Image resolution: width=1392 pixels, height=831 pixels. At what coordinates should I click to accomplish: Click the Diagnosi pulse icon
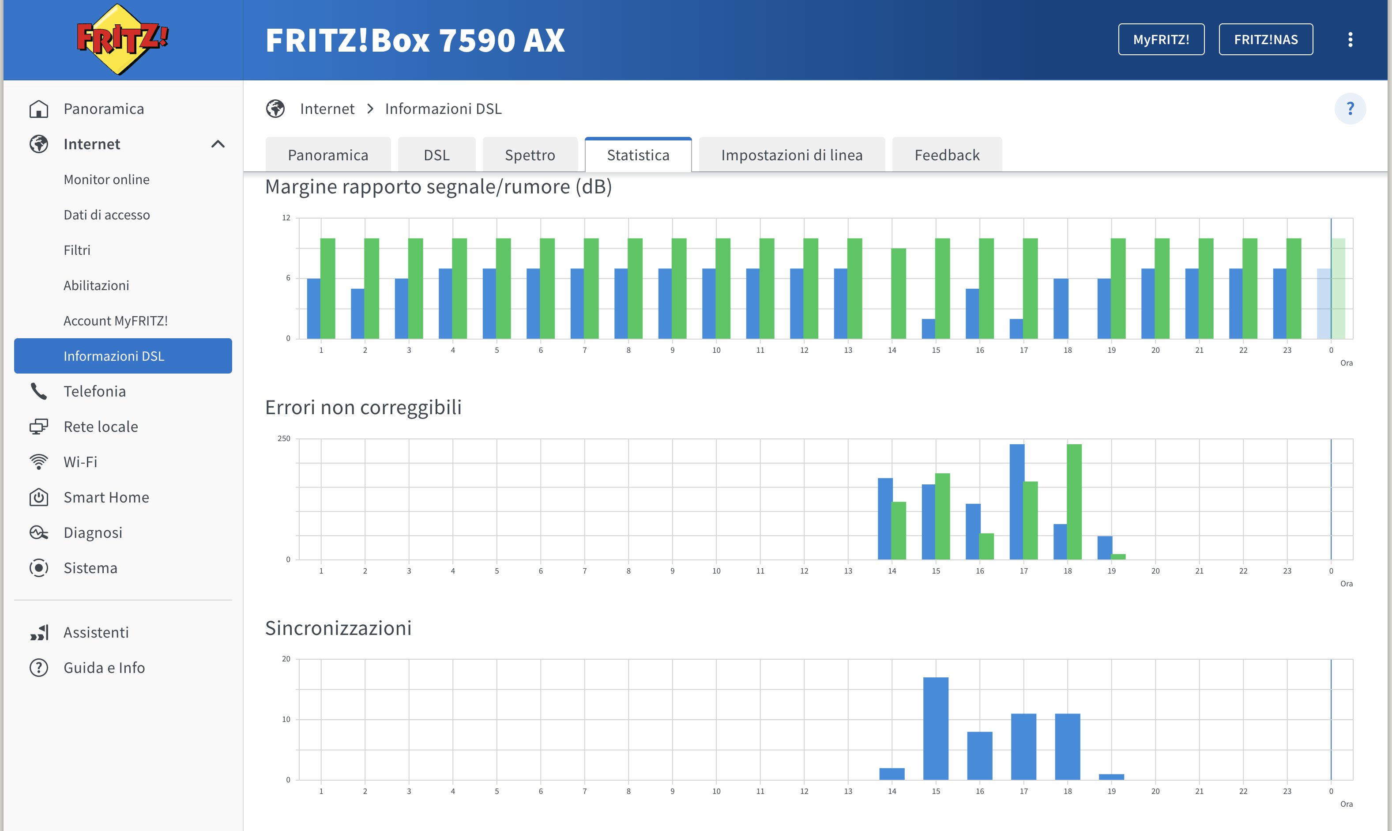pyautogui.click(x=39, y=533)
